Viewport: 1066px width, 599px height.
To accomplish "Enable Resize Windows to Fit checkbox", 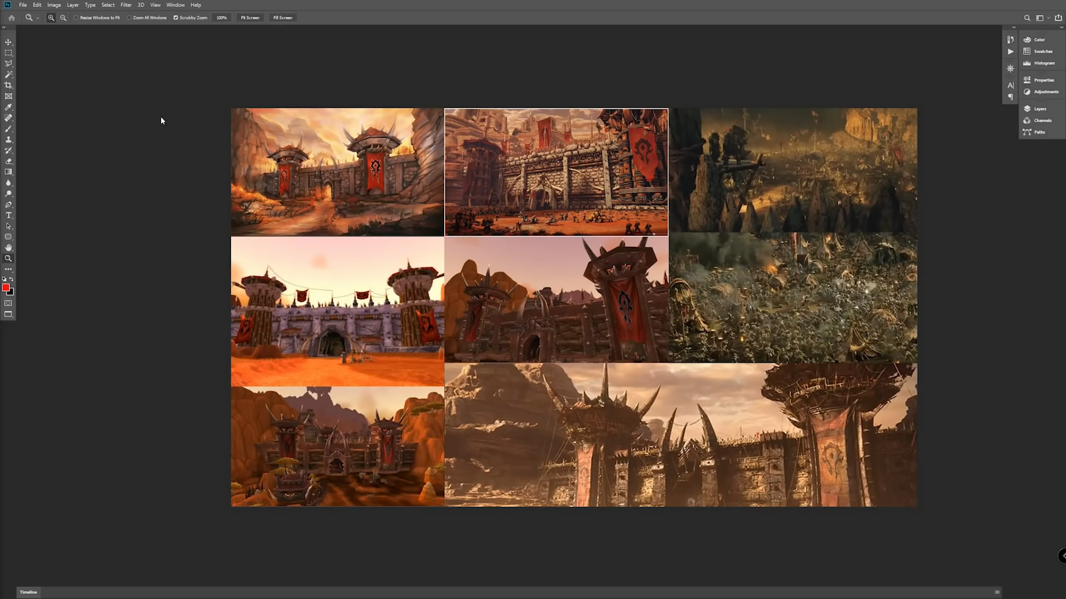I will coord(77,18).
